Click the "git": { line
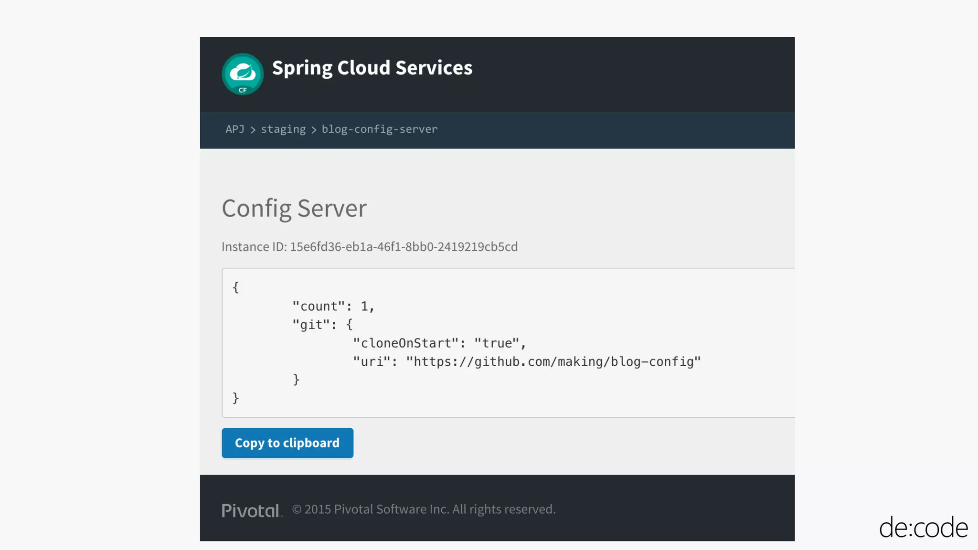 pos(322,325)
